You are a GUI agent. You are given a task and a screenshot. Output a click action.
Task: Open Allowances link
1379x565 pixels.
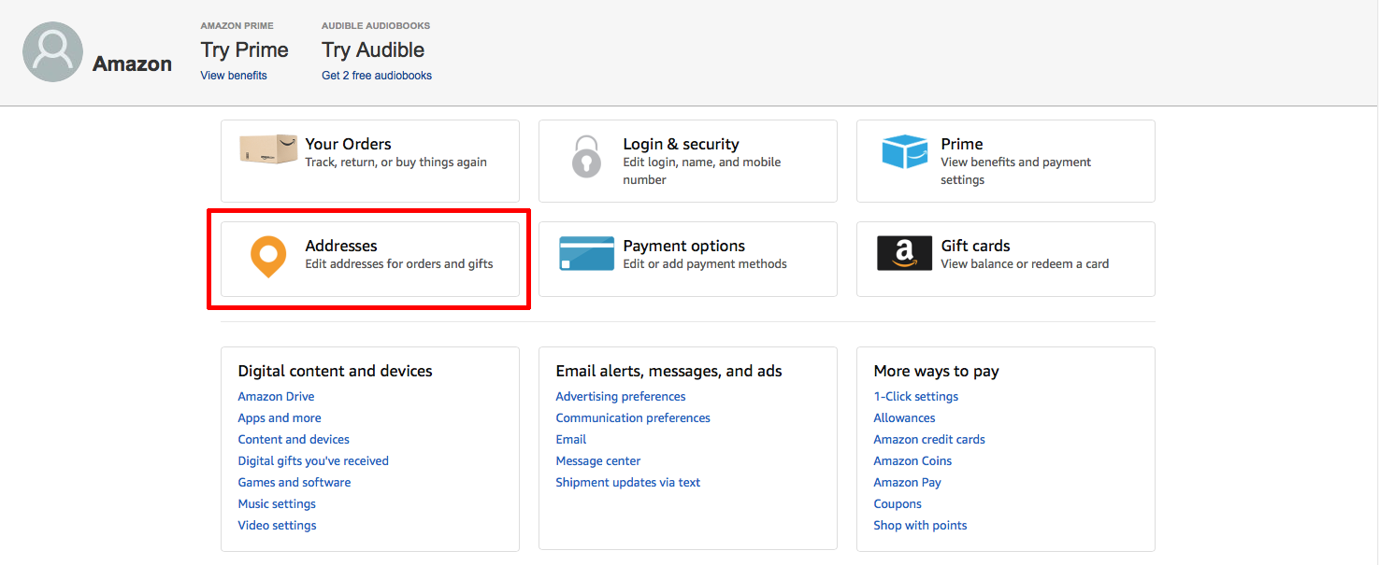[904, 418]
